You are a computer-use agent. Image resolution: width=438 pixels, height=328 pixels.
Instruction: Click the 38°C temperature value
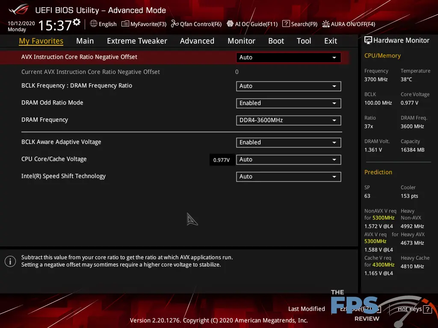(406, 79)
